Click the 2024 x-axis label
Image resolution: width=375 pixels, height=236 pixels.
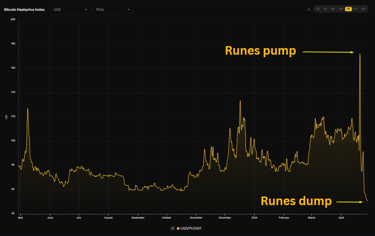pyautogui.click(x=255, y=217)
